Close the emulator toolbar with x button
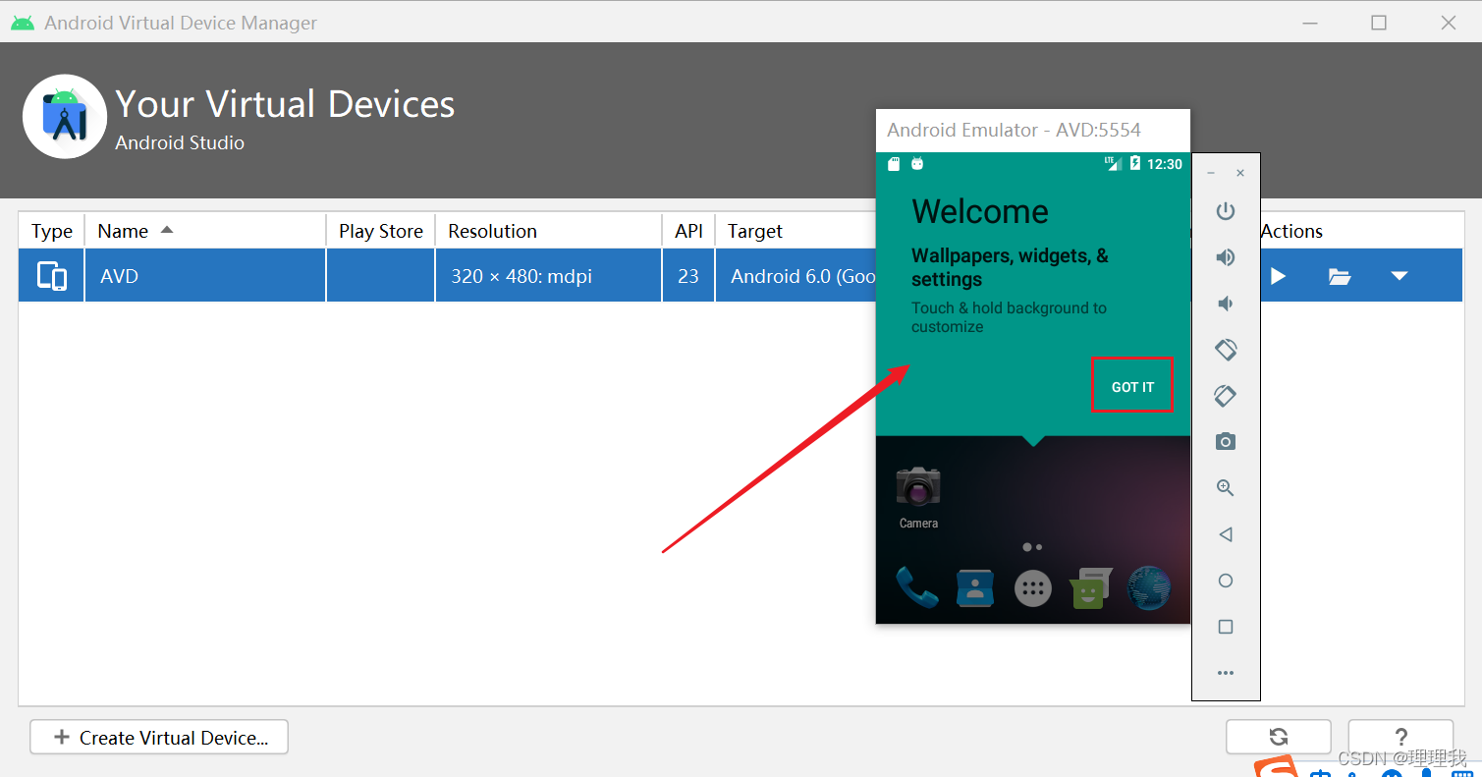The height and width of the screenshot is (777, 1482). [x=1240, y=173]
